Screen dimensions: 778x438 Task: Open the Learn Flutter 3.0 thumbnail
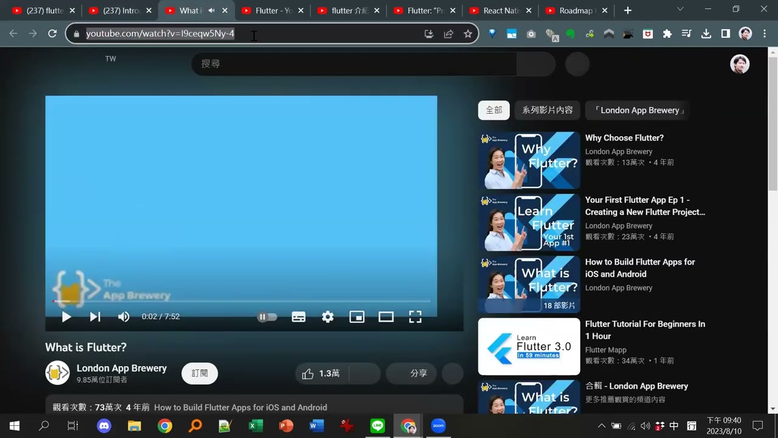click(x=529, y=347)
